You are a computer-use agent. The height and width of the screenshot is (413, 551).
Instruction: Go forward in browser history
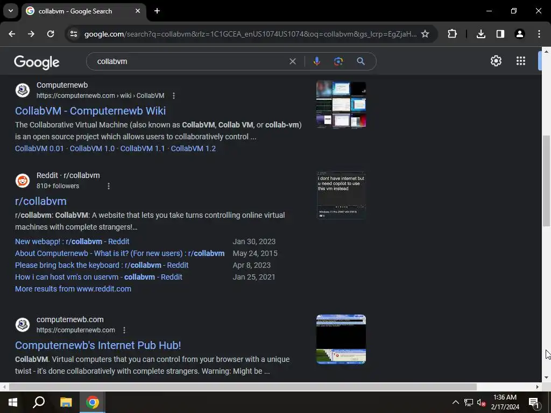coord(31,34)
